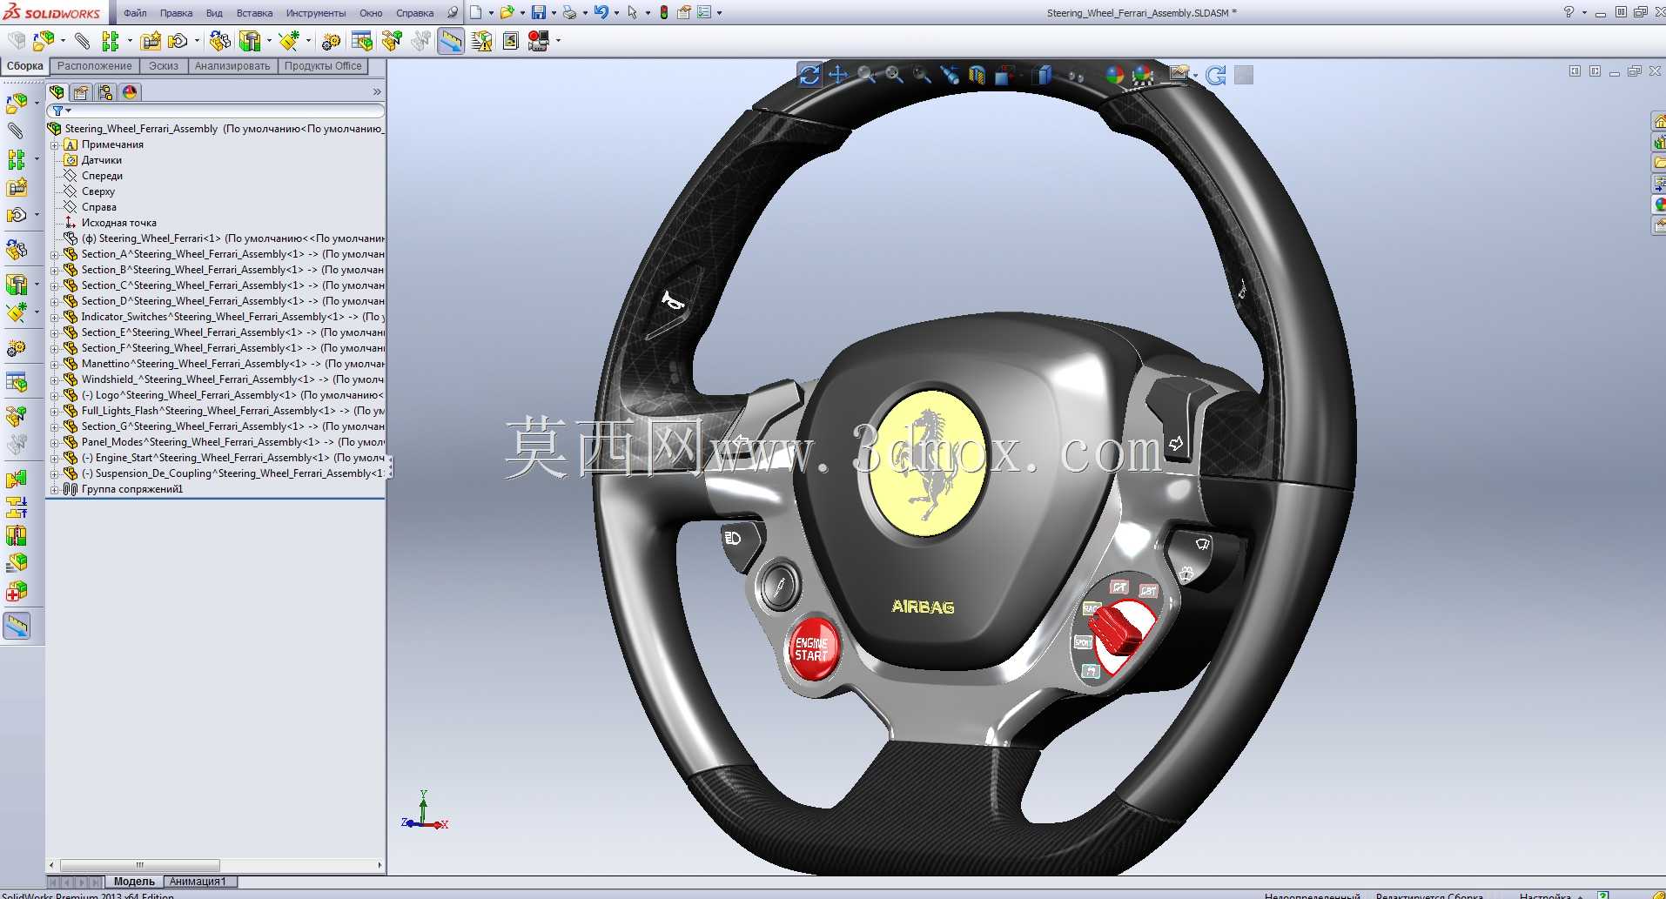Collapse the panel with the double chevron
The width and height of the screenshot is (1666, 899).
[x=377, y=92]
